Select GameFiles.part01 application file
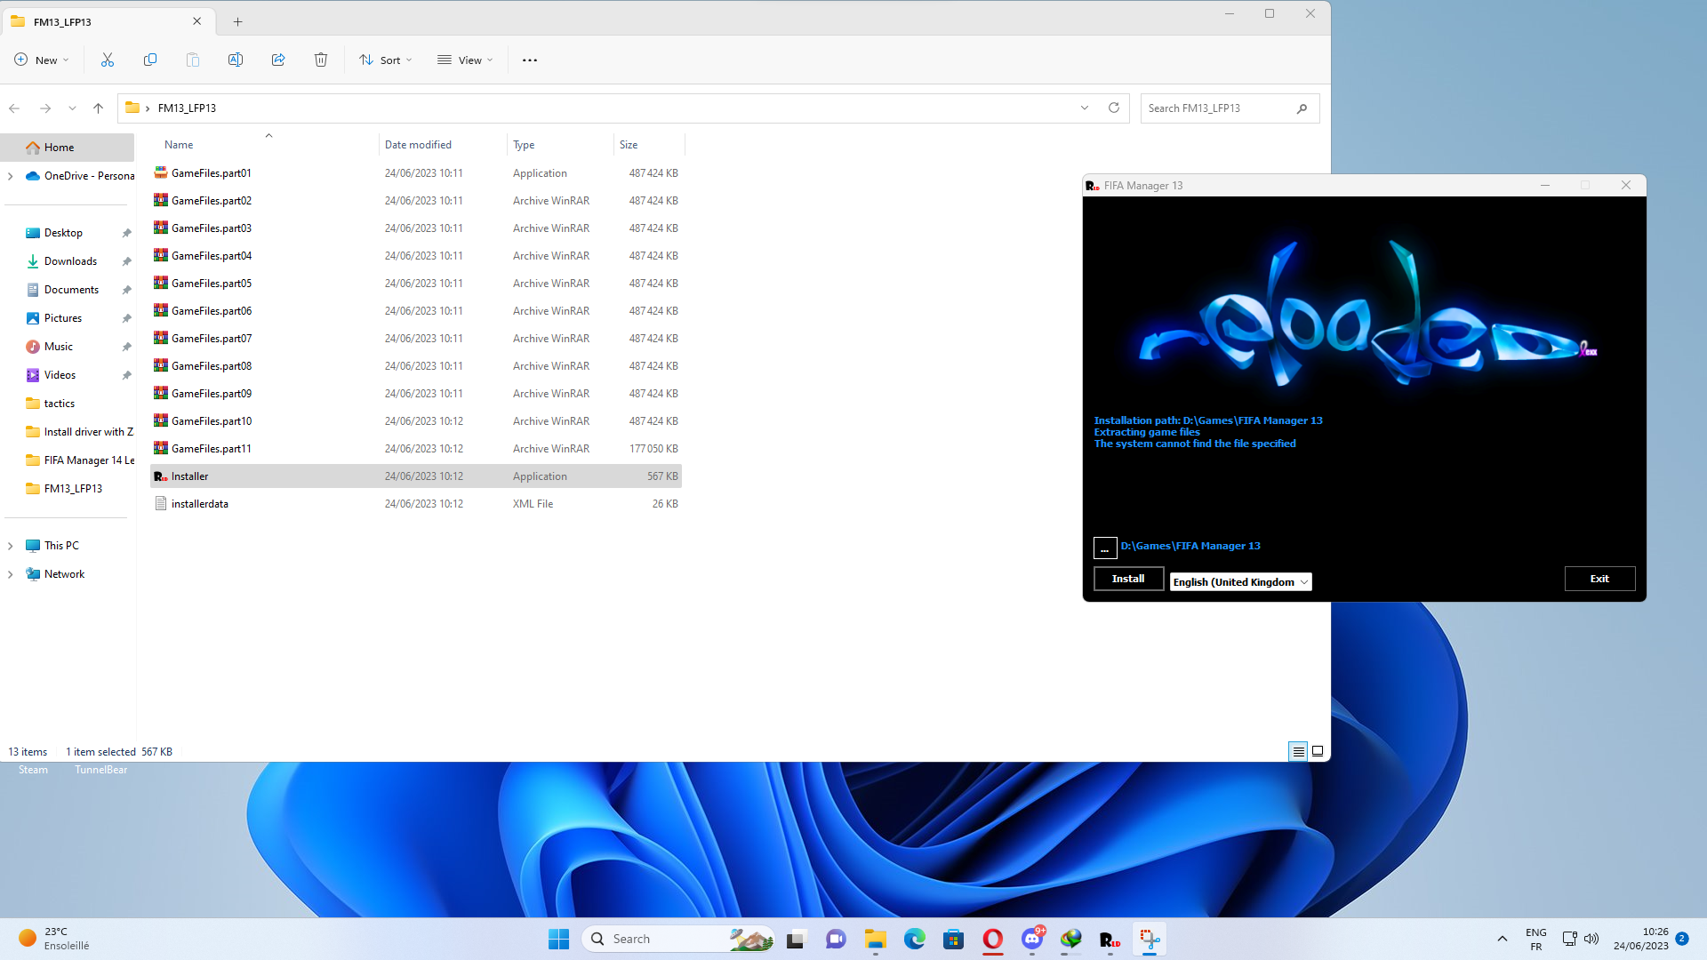The image size is (1707, 960). [x=416, y=173]
